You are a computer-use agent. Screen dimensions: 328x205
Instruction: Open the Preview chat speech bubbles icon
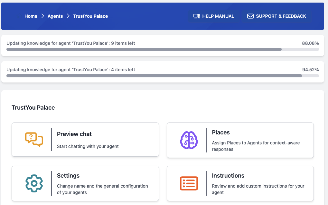click(x=34, y=140)
